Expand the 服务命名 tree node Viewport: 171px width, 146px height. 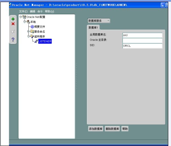pyautogui.click(x=28, y=31)
